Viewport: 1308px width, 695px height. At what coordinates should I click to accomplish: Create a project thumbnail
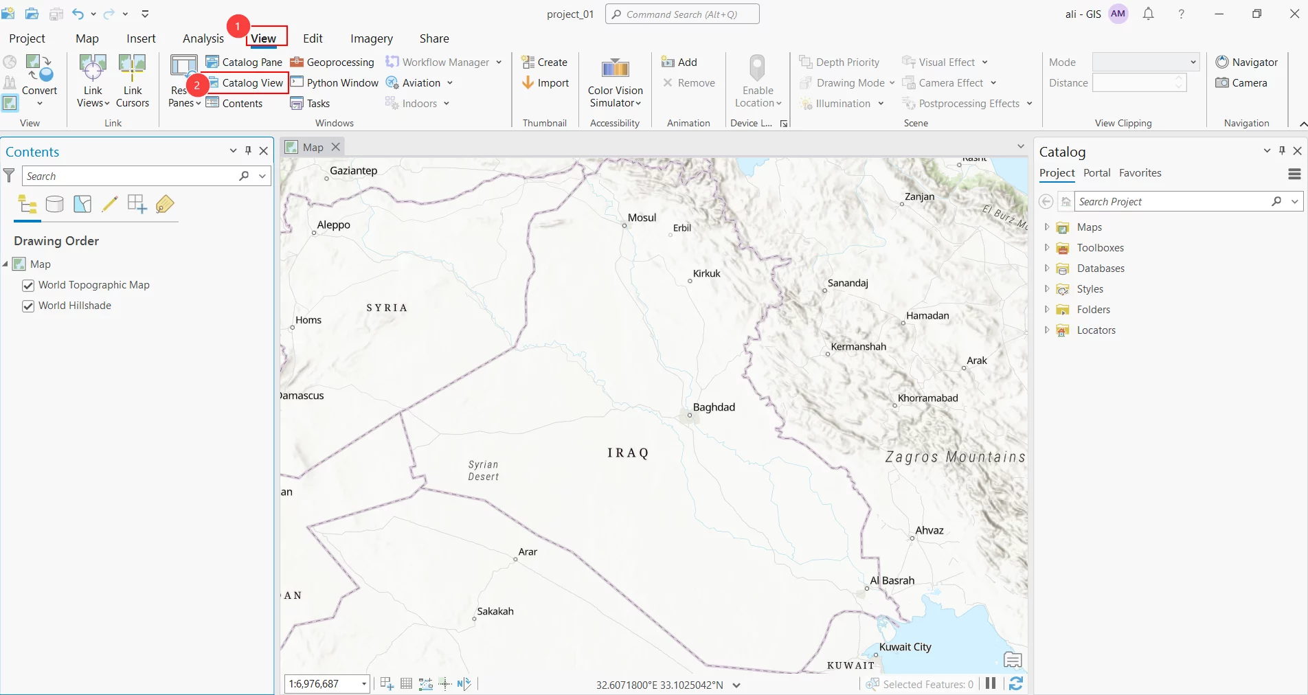pyautogui.click(x=545, y=62)
